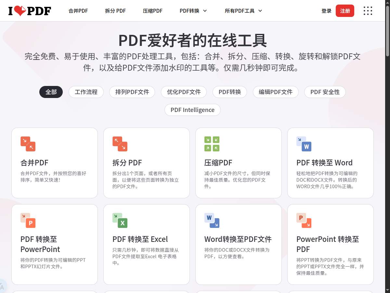Select the PDF 转换至 Excel icon
Viewport: 390px width, 293px height.
pyautogui.click(x=120, y=220)
